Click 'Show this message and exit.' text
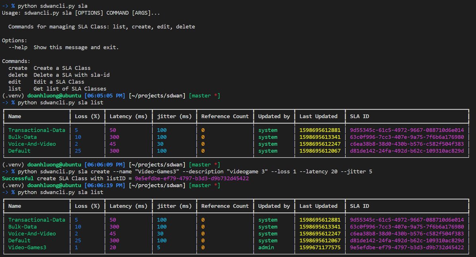This screenshot has height=257, width=476. [x=76, y=48]
